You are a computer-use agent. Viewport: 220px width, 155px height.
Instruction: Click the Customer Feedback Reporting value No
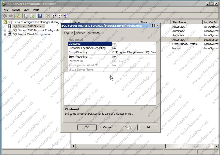tap(134, 48)
